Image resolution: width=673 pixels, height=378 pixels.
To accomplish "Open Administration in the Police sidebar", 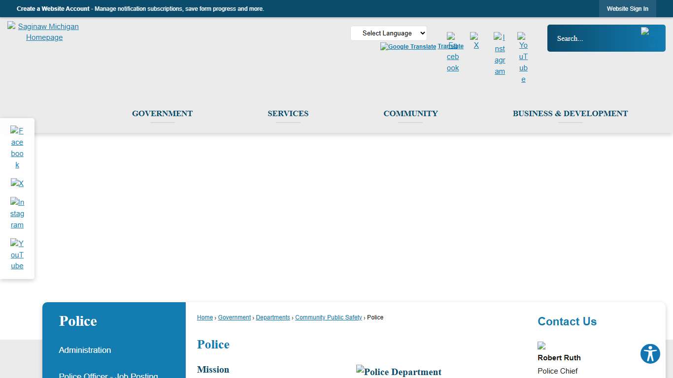I will [85, 350].
